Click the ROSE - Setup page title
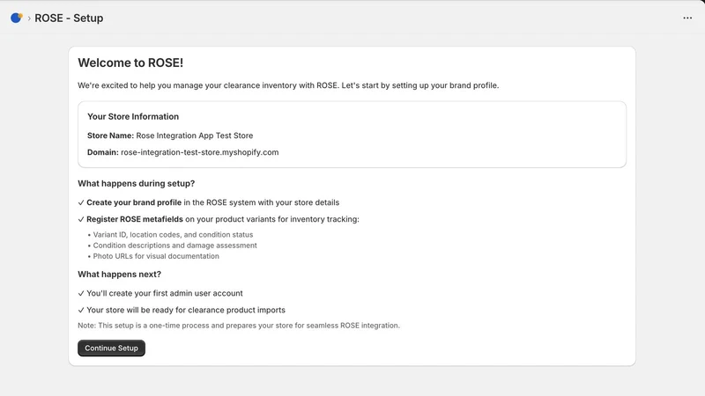The width and height of the screenshot is (705, 396). point(69,18)
